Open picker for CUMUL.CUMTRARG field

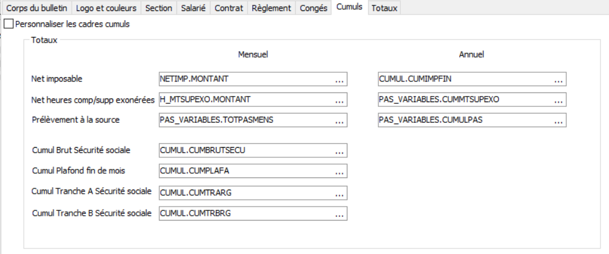(x=339, y=193)
